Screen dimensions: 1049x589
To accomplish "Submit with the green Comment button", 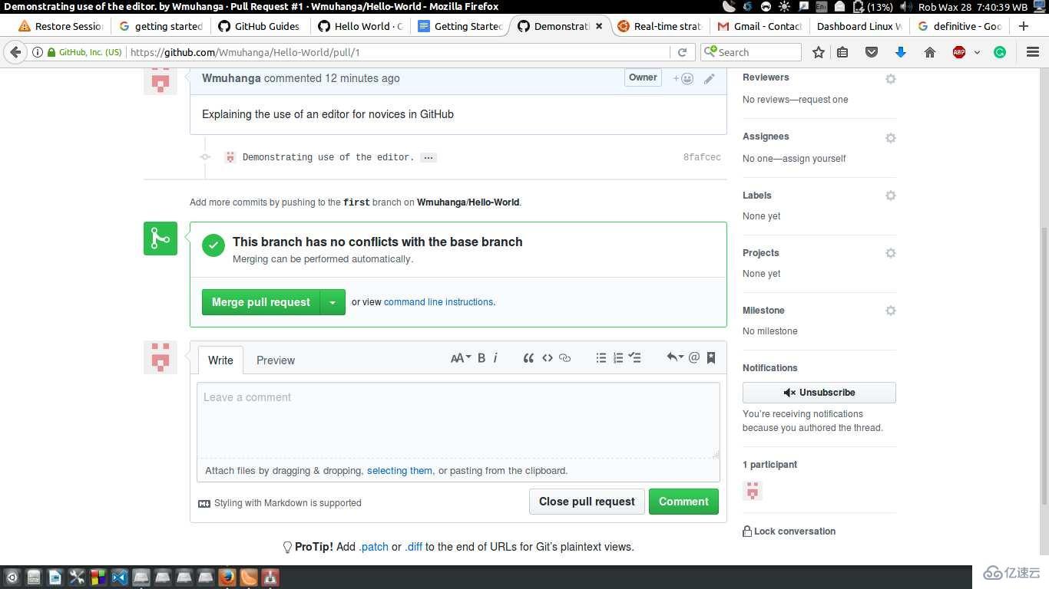I will [x=683, y=502].
